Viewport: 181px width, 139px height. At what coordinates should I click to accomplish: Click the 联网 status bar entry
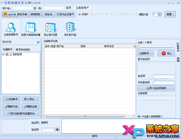coord(95,136)
